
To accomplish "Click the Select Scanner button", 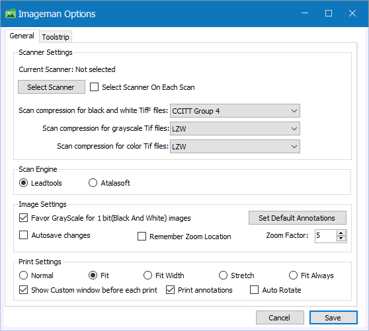I will [52, 87].
